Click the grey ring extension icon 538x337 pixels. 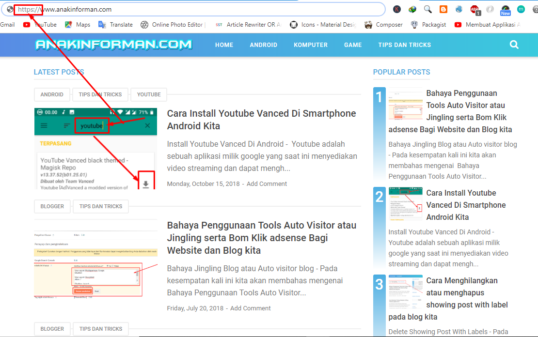pyautogui.click(x=490, y=9)
